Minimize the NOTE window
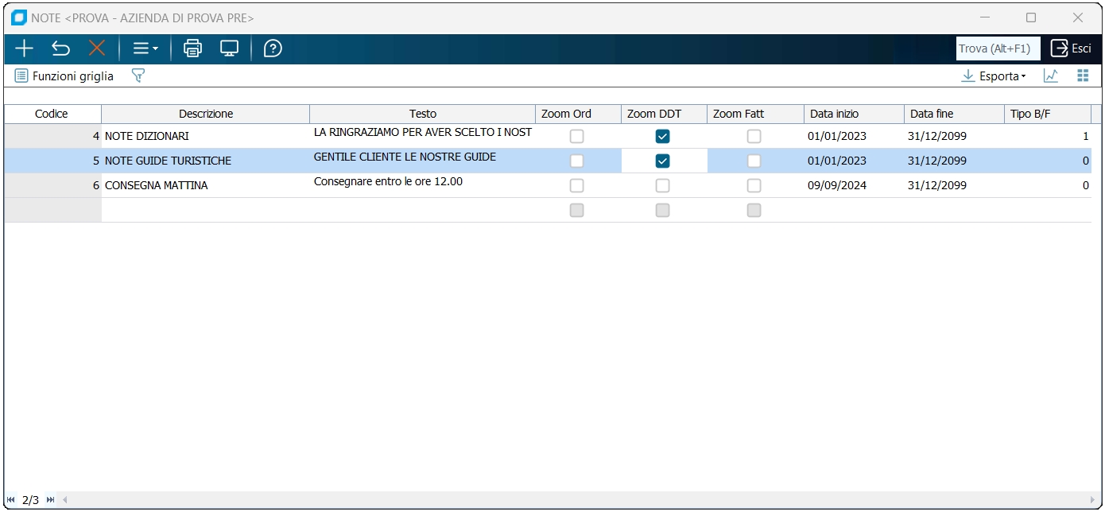Screen dimensions: 1105x512 pyautogui.click(x=984, y=17)
